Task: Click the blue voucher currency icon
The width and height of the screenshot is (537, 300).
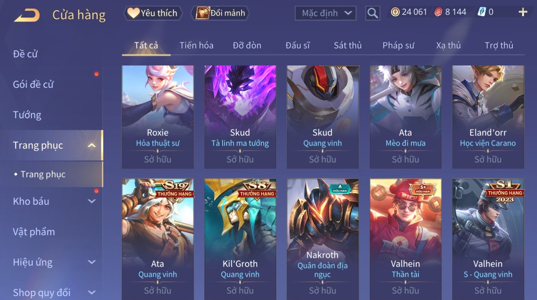Action: point(482,12)
